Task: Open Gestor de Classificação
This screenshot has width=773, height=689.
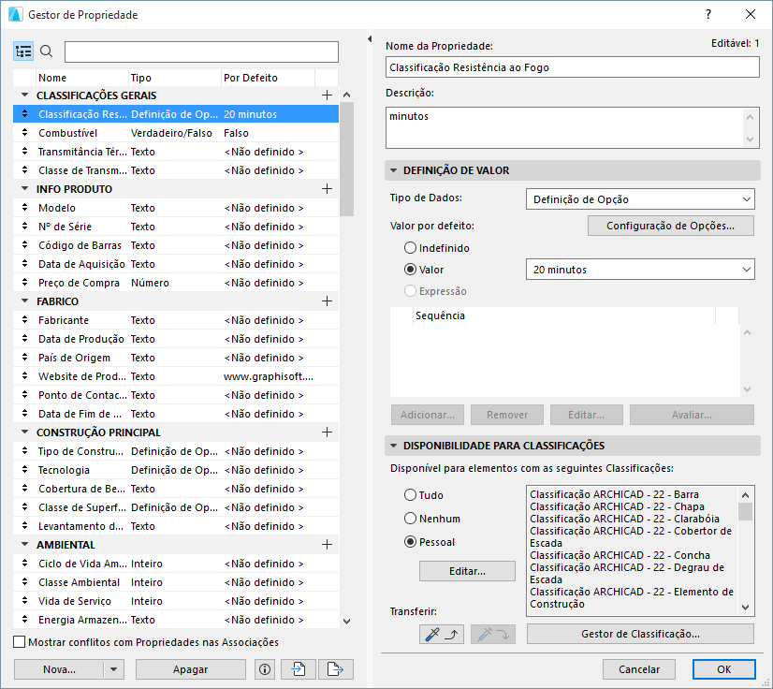Action: (640, 634)
